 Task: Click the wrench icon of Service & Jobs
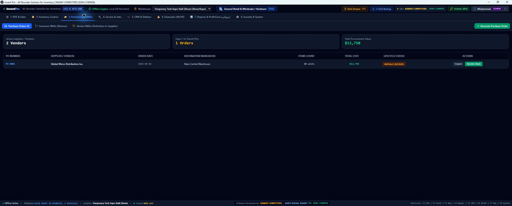click(99, 17)
